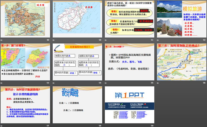Screen dimensions: 207x127
Task: Select slide 49 thumbnail with city map
Action: 25,19
